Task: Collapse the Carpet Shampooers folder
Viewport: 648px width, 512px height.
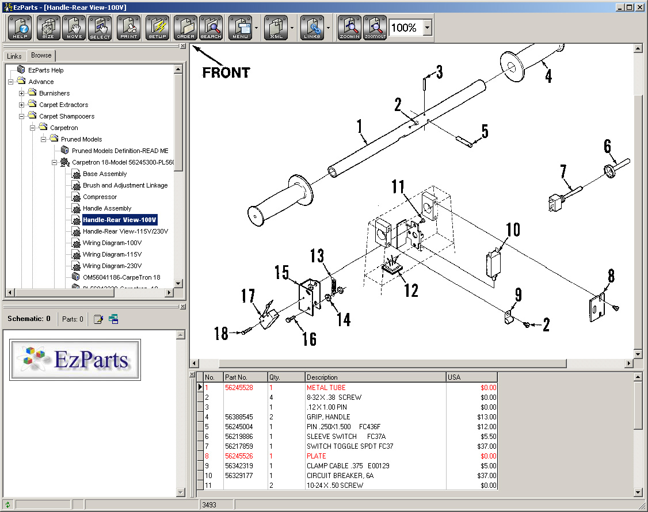Action: [21, 117]
